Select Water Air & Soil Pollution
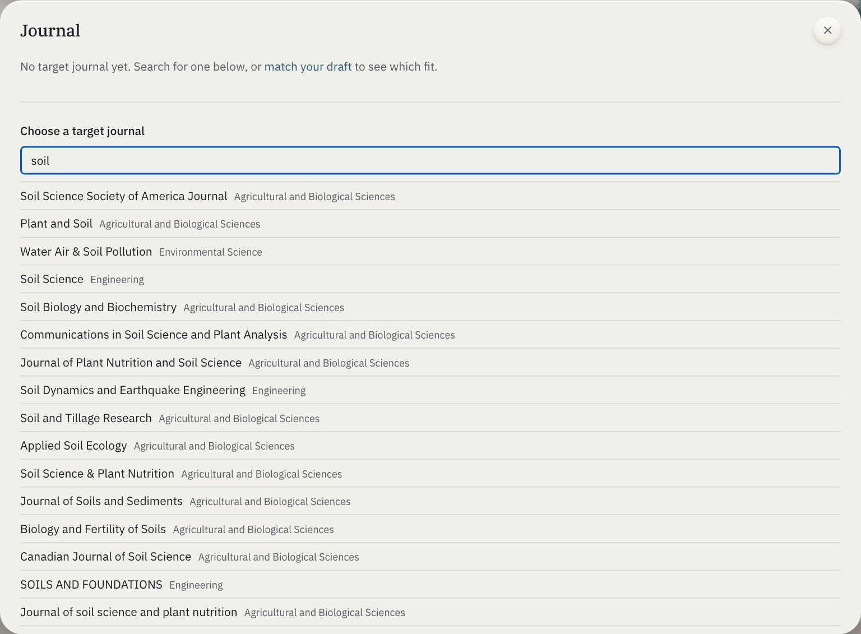Image resolution: width=861 pixels, height=634 pixels. [430, 252]
